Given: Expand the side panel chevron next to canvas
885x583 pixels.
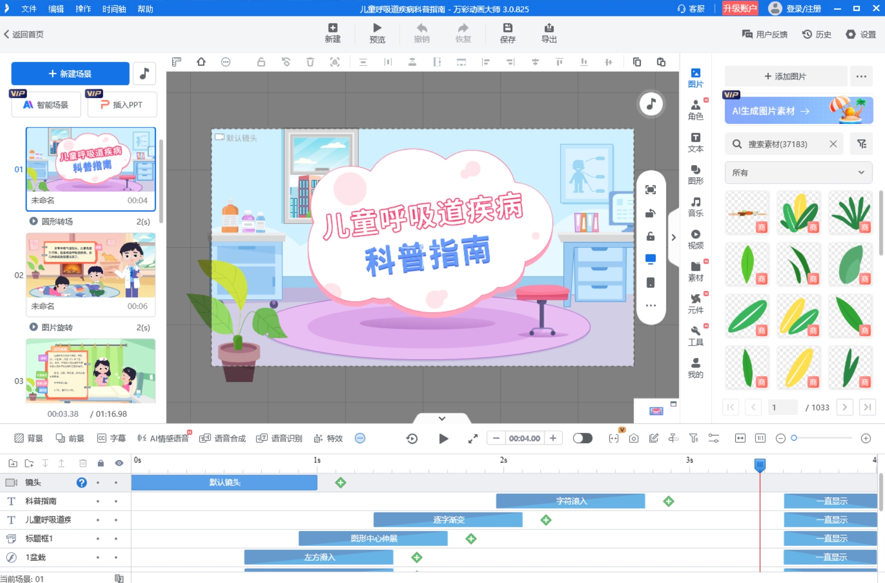Looking at the screenshot, I should [674, 237].
